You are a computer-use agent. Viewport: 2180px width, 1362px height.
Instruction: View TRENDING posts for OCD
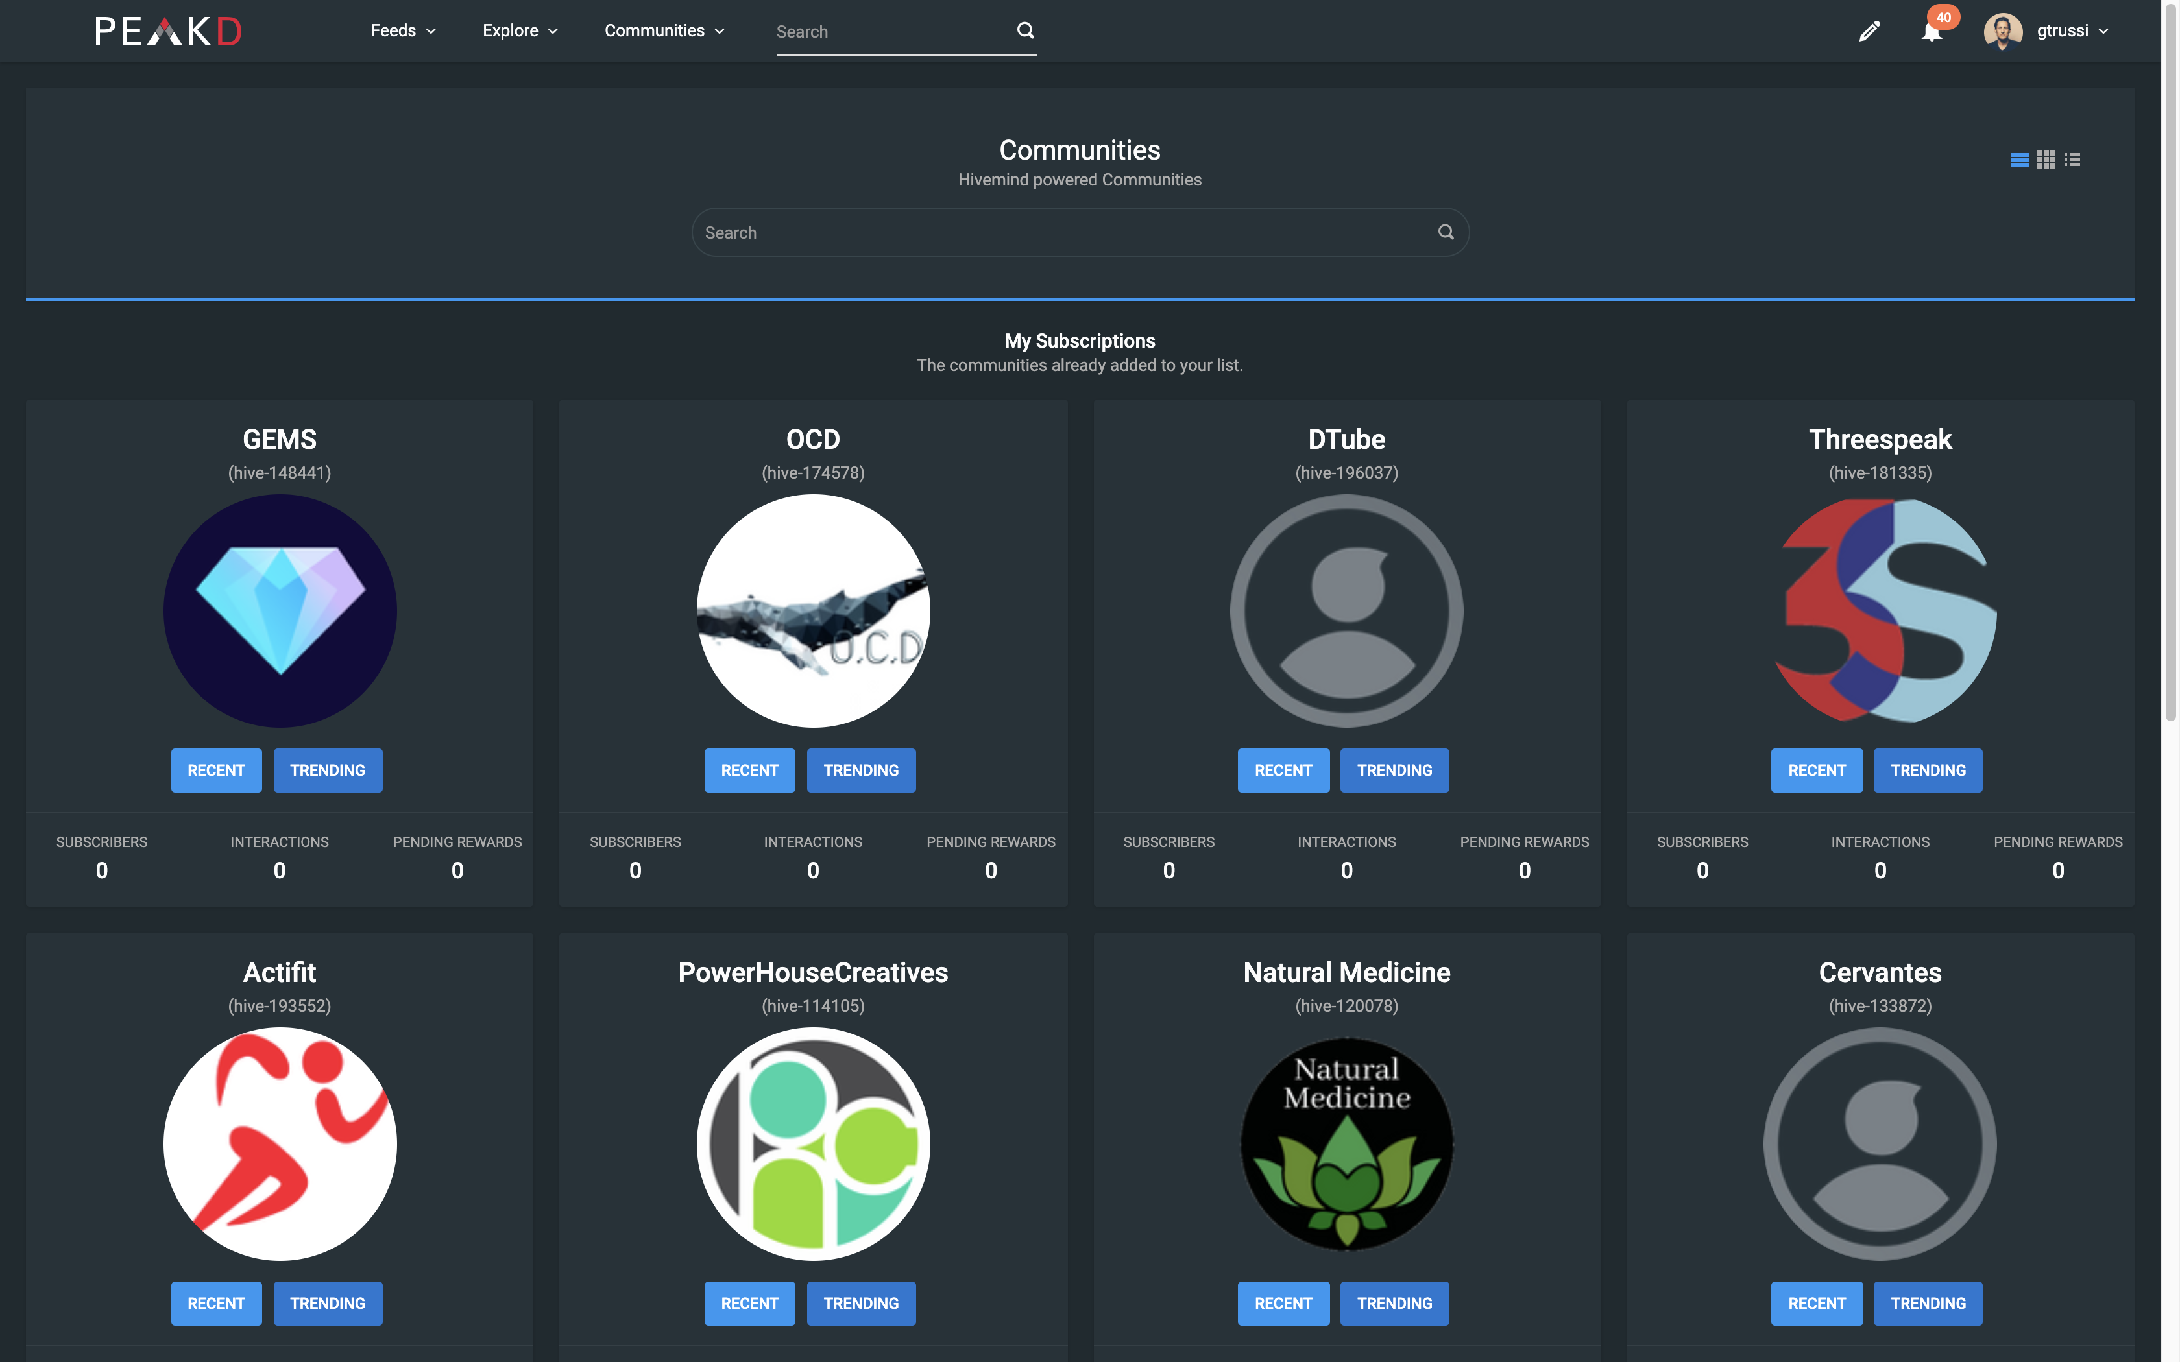pos(861,771)
